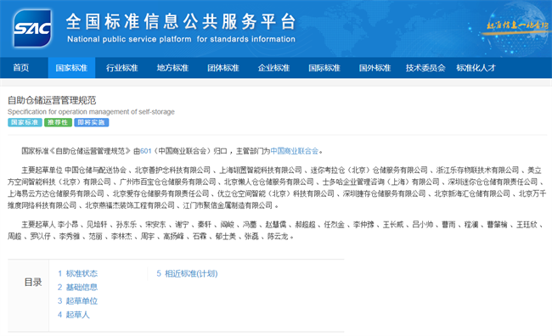Jump to 2 基础信息 section

[78, 287]
